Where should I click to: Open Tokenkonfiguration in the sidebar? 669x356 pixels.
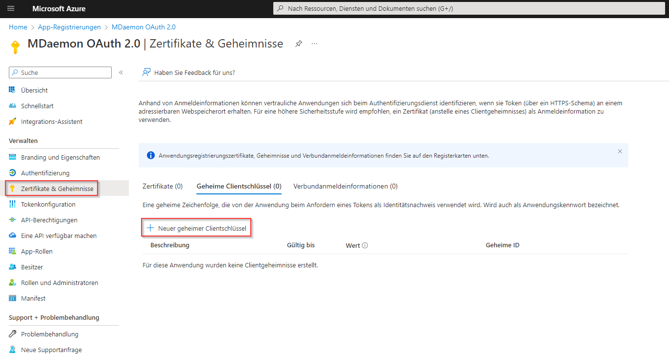pyautogui.click(x=48, y=204)
